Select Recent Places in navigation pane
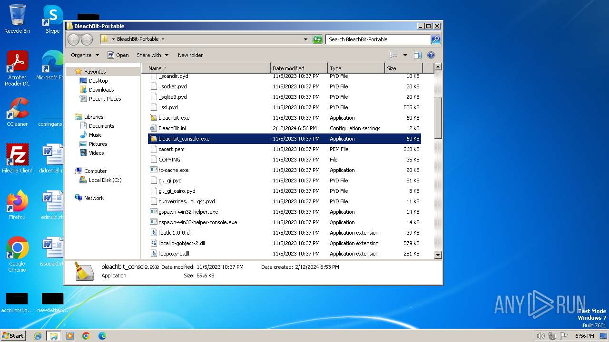The width and height of the screenshot is (609, 342). [x=105, y=99]
